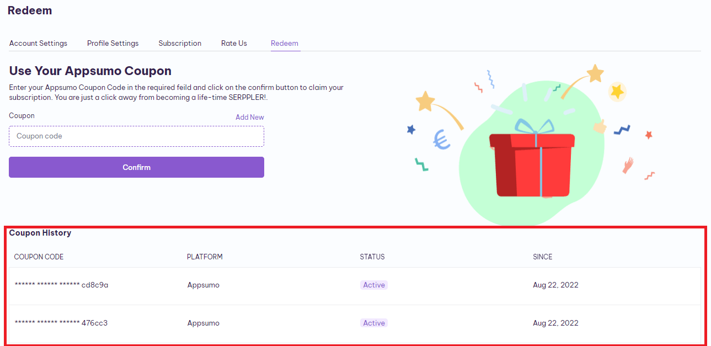
Task: Click the Active badge for coupon cd8c9a
Action: click(x=374, y=285)
